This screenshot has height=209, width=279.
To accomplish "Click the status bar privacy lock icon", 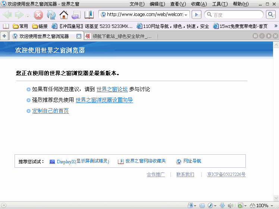I will click(x=190, y=205).
